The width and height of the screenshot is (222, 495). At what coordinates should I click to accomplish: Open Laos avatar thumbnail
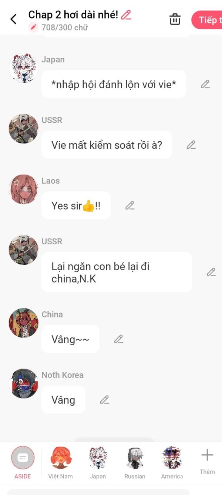click(x=24, y=189)
